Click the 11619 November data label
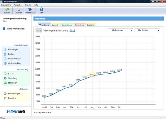Viewport: 166px width, 119px height. (112, 71)
